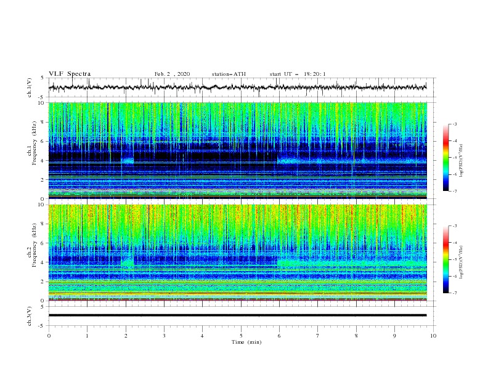Click time axis tick label '3'
This screenshot has height=377, width=488.
tap(164, 336)
